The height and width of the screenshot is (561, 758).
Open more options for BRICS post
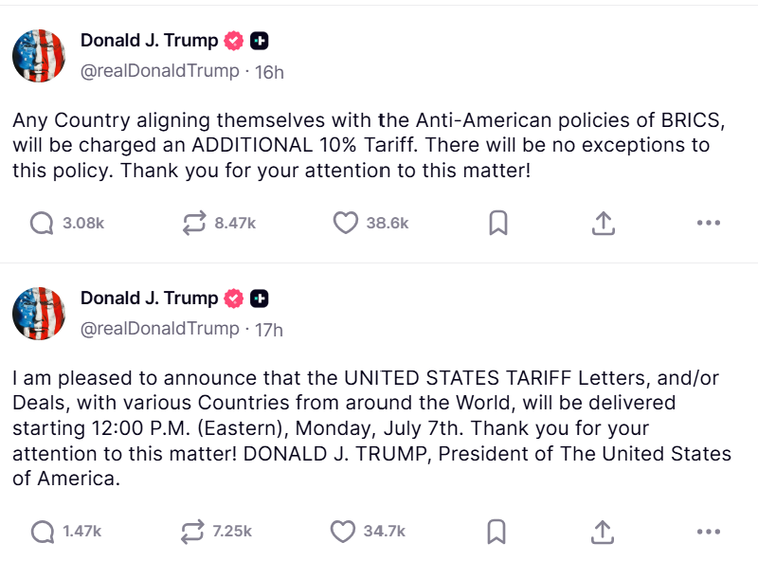point(709,223)
